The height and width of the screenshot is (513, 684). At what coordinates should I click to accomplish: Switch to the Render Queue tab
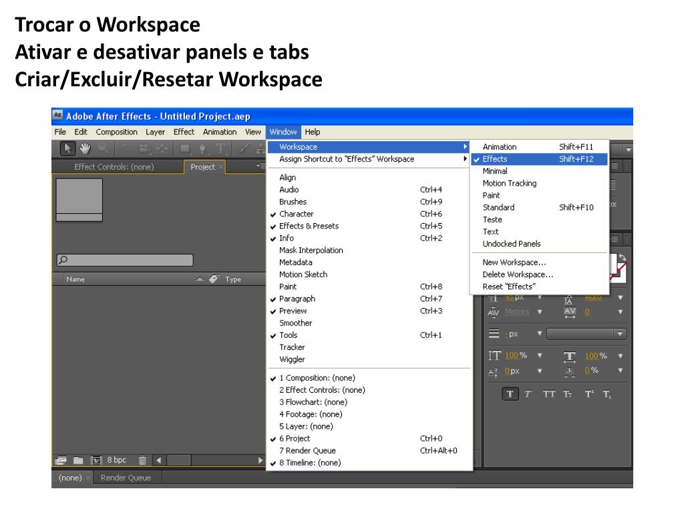coord(126,478)
